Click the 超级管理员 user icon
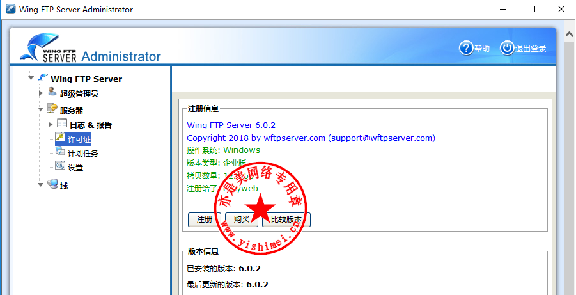 tap(52, 92)
